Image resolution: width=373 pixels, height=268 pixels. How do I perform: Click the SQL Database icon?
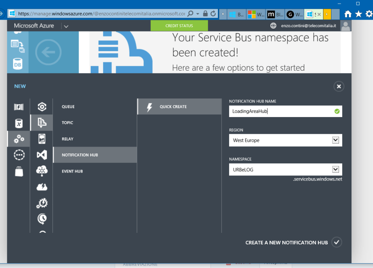[19, 123]
